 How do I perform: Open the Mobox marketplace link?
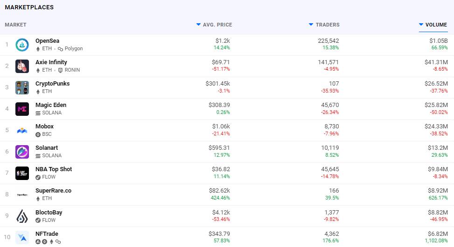tap(45, 127)
